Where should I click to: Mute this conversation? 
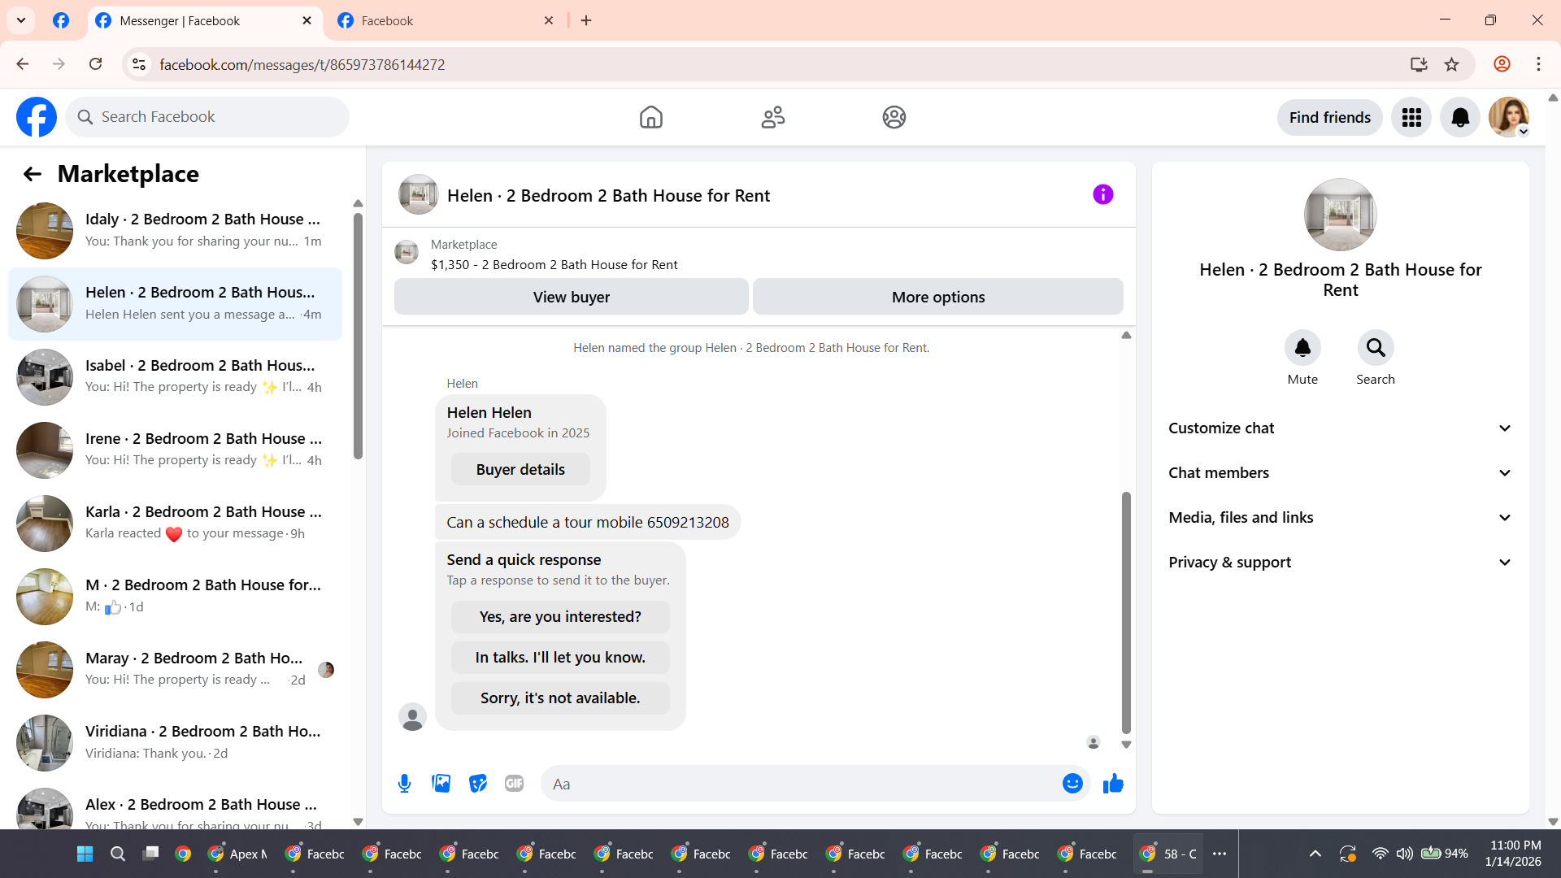click(1302, 348)
